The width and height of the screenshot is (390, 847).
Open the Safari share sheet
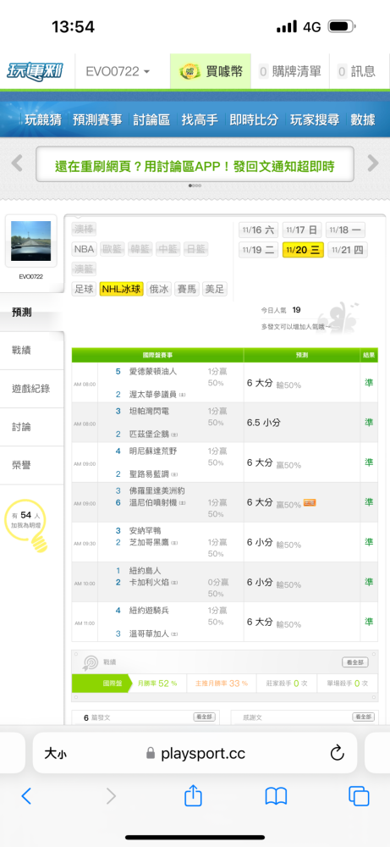pos(193,795)
